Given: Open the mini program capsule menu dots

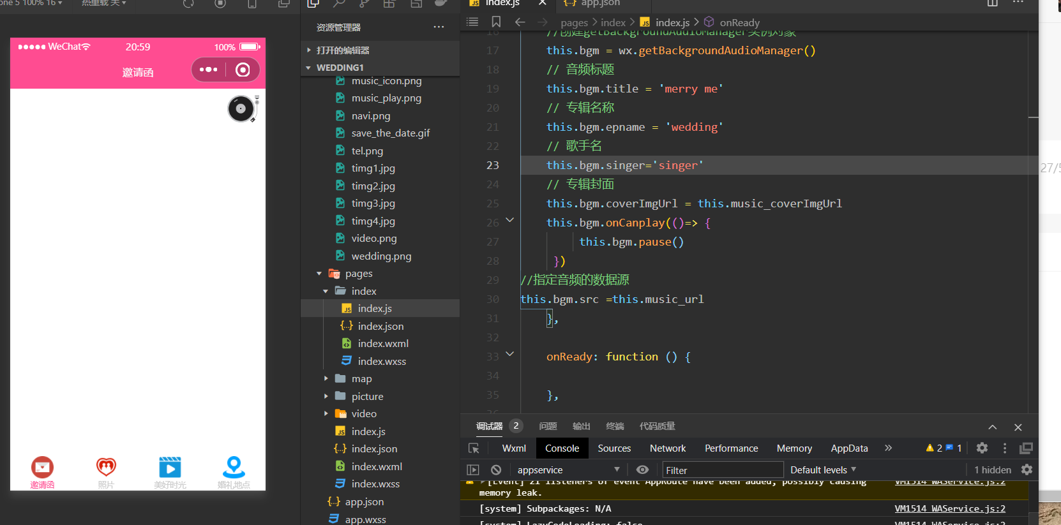Looking at the screenshot, I should pos(208,70).
